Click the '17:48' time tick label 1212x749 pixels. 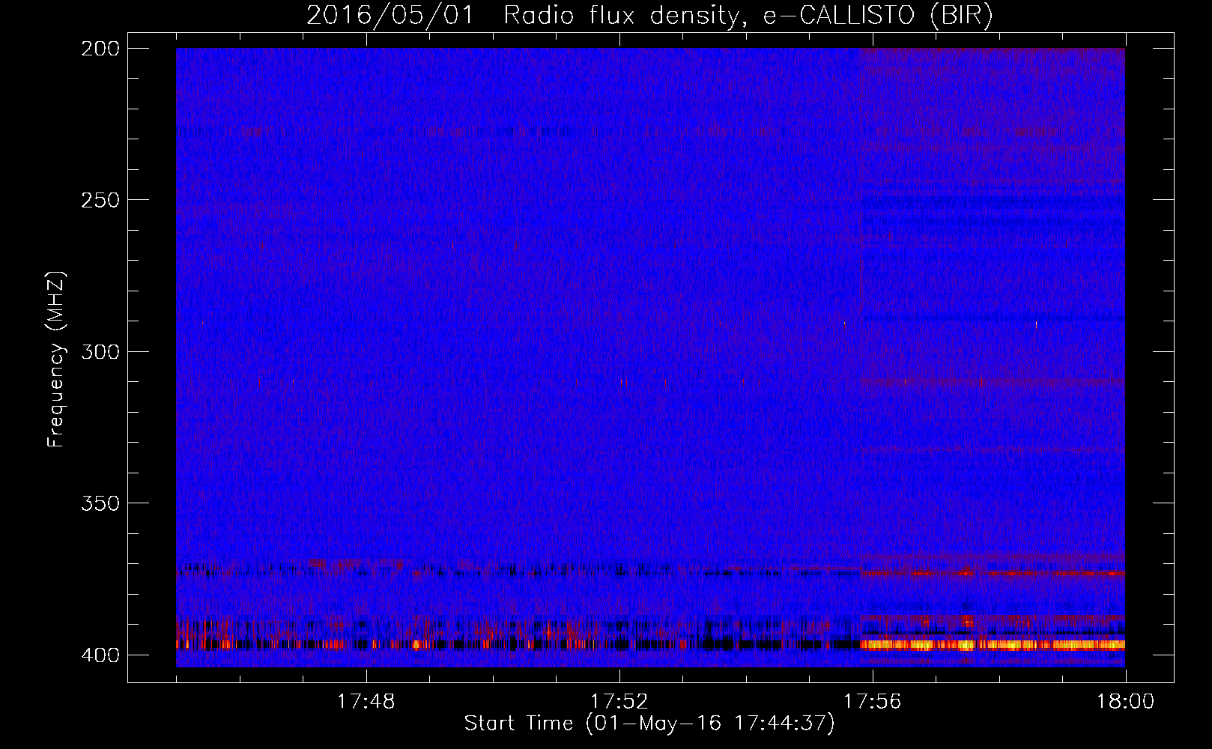pyautogui.click(x=366, y=701)
